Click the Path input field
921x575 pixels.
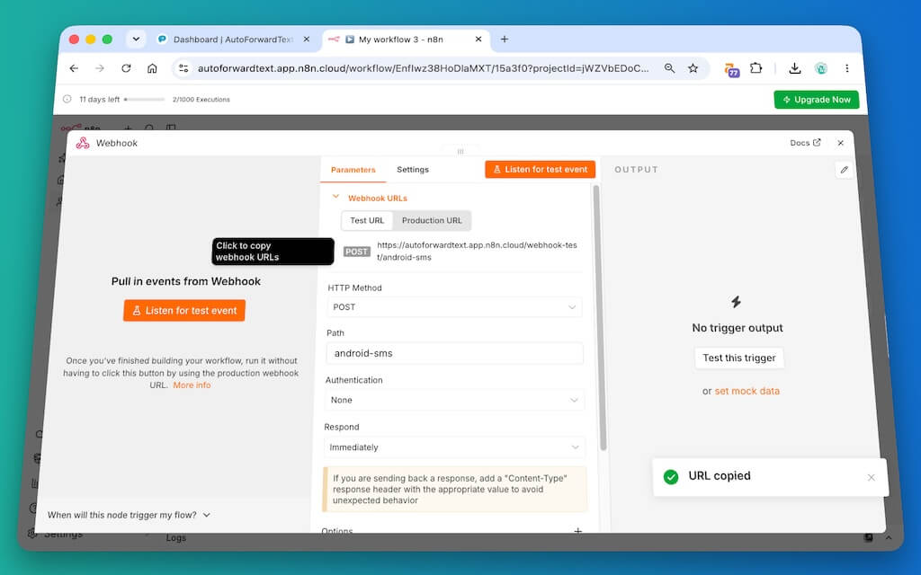click(x=454, y=353)
